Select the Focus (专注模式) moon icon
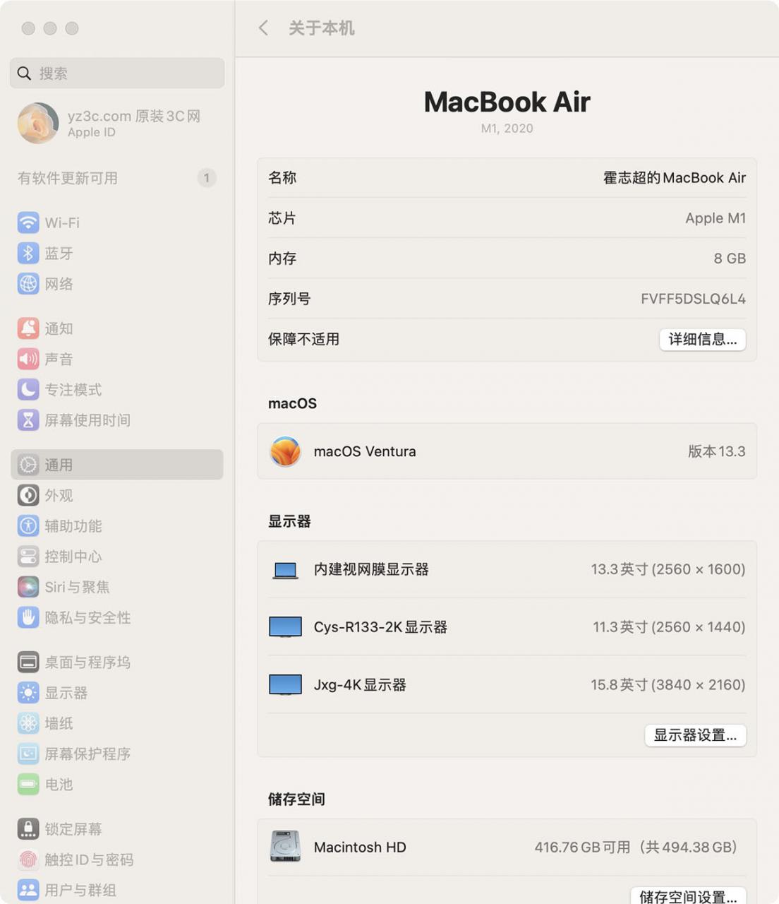 [28, 389]
